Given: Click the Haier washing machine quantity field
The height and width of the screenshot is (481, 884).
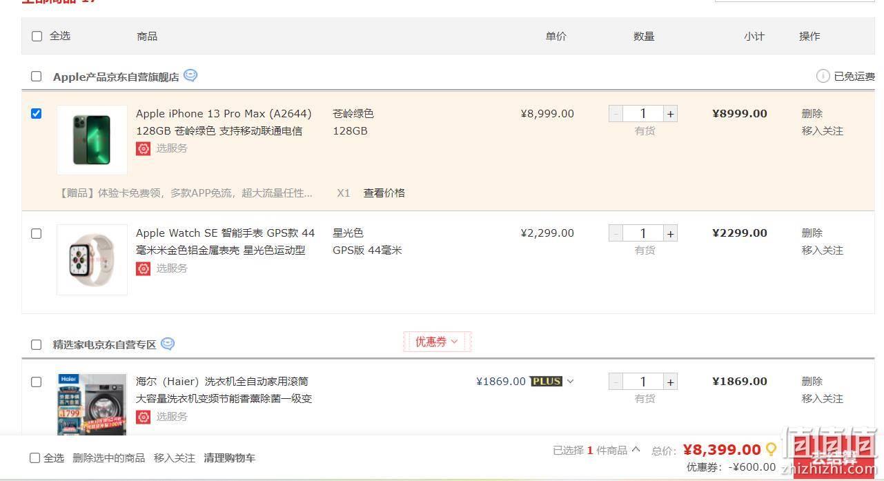Looking at the screenshot, I should [643, 382].
